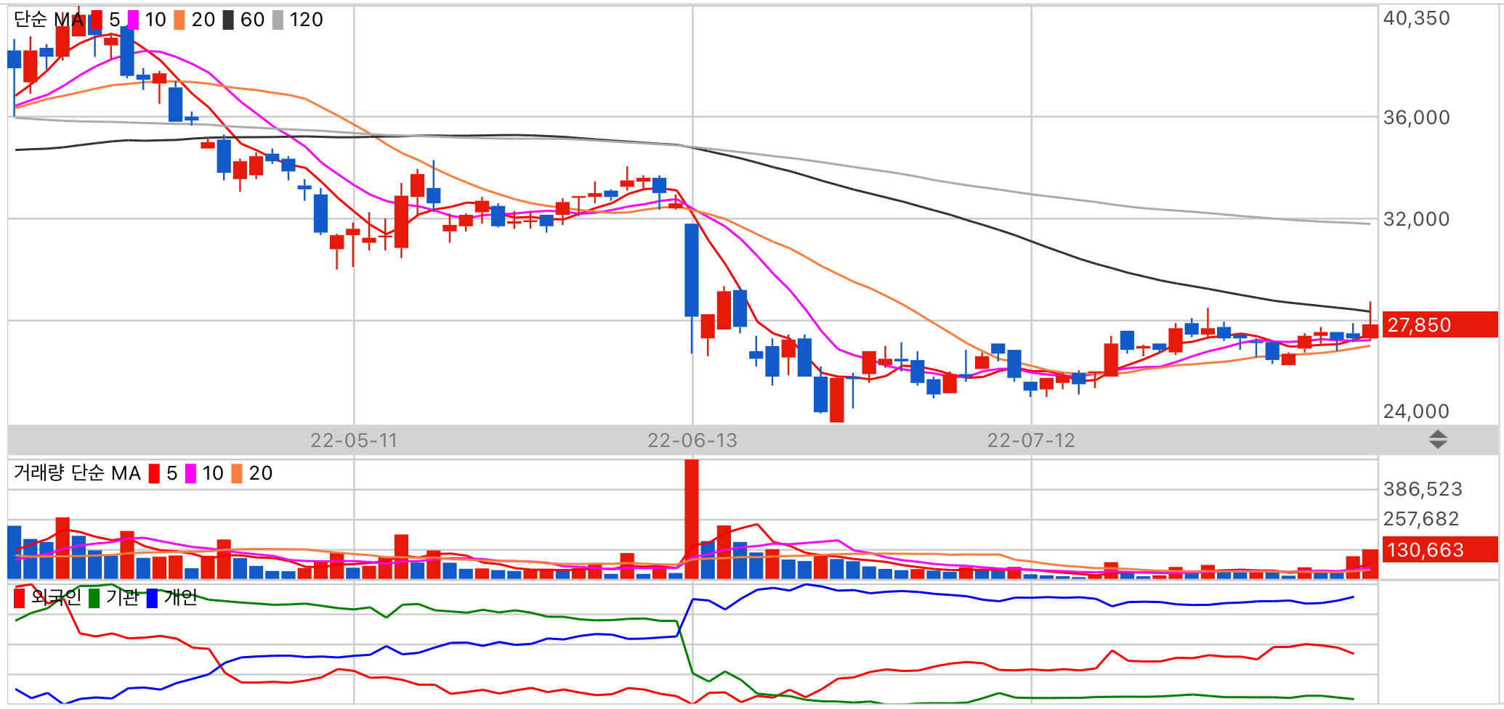Click the red 5-day MA price swatch

pyautogui.click(x=96, y=20)
